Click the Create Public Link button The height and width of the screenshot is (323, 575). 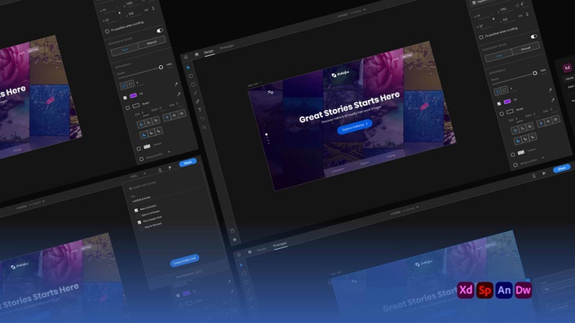185,260
